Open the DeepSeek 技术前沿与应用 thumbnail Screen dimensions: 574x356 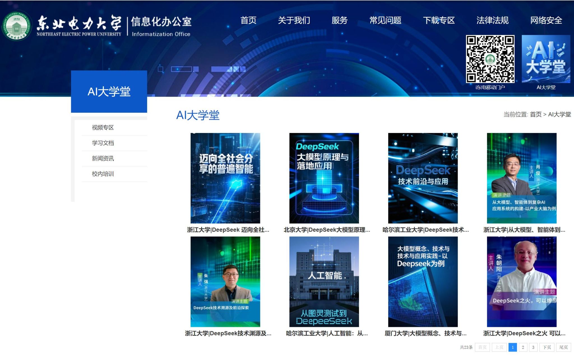tap(423, 178)
